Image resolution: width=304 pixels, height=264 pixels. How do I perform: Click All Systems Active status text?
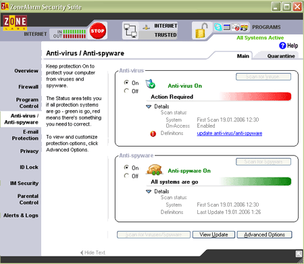[x=260, y=38]
